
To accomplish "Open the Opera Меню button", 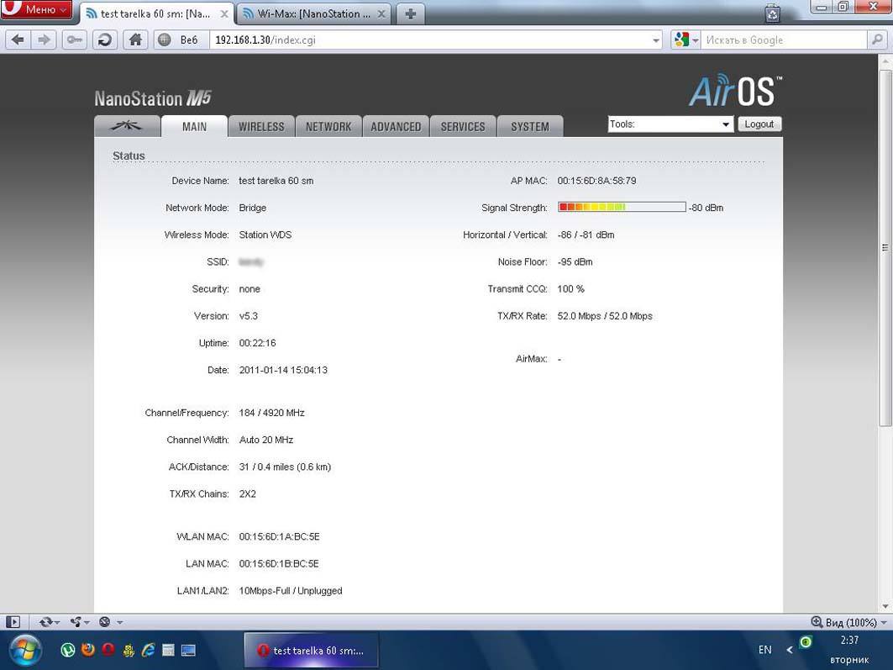I will [36, 9].
